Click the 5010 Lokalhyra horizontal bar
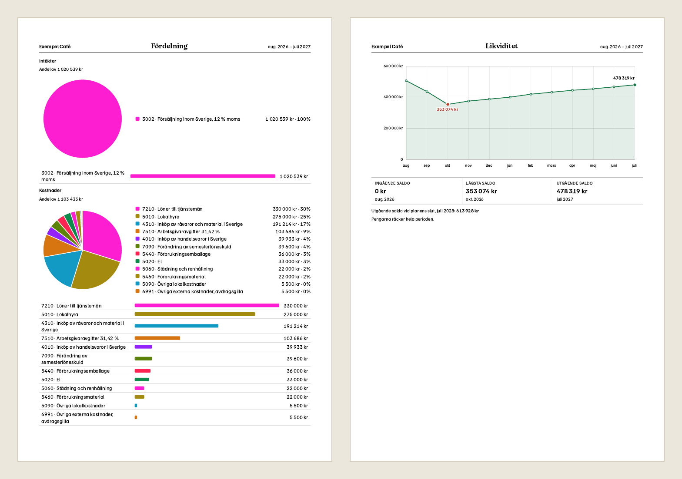This screenshot has height=479, width=682. (195, 314)
